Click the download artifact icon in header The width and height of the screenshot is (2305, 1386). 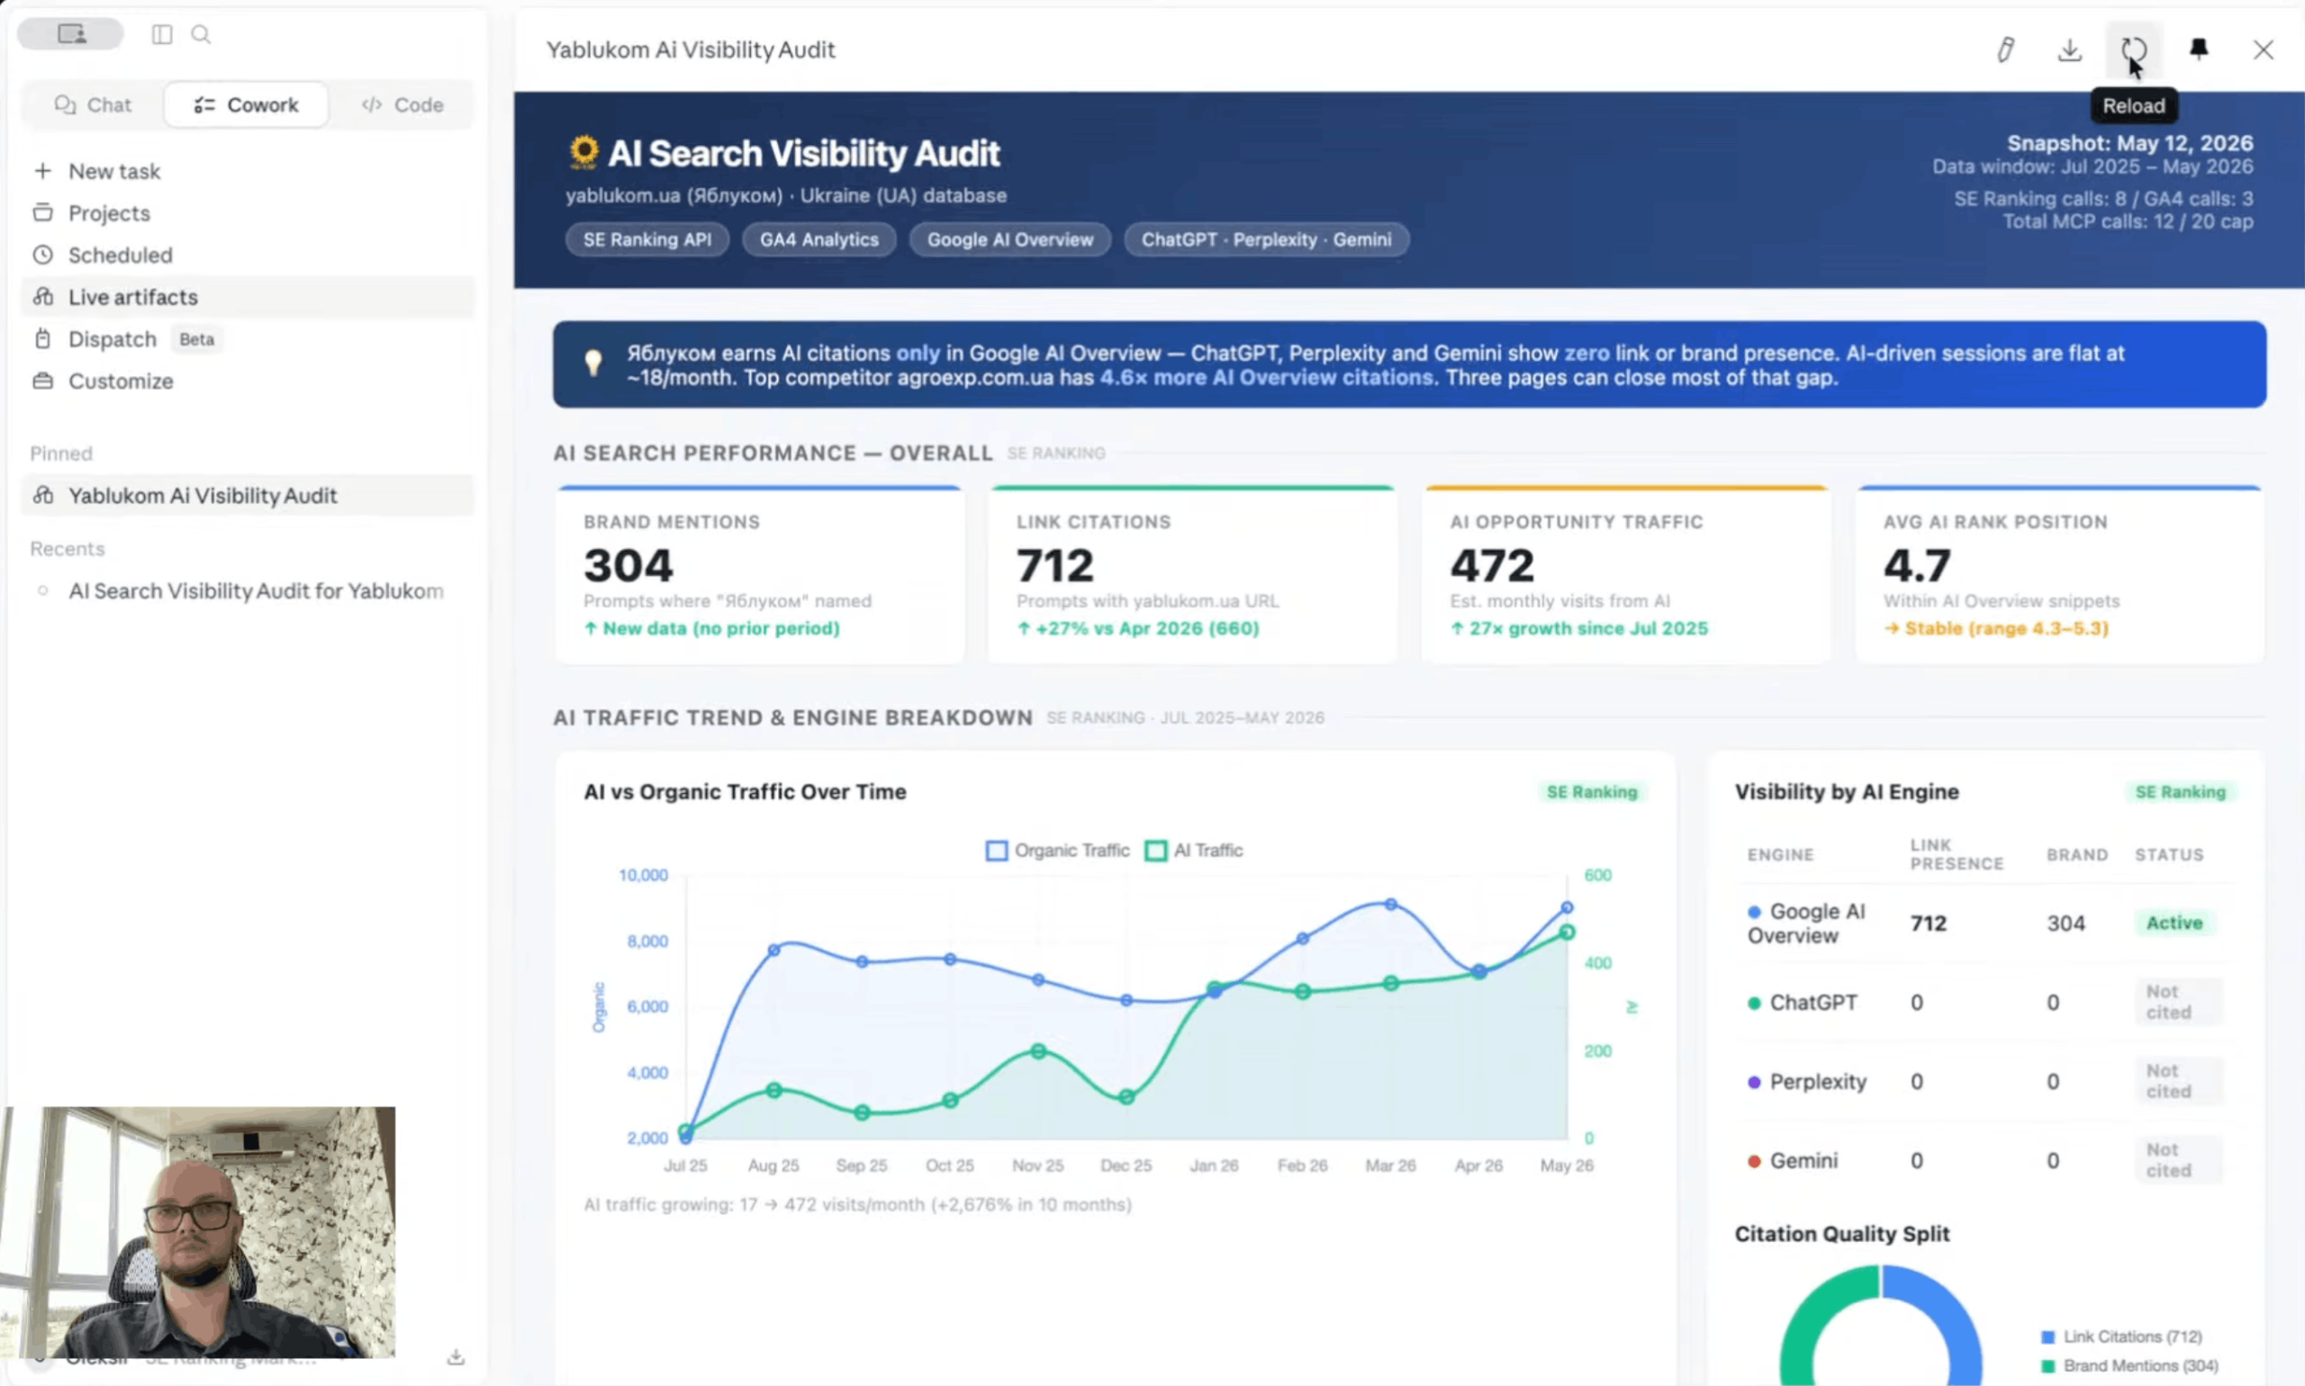2070,49
